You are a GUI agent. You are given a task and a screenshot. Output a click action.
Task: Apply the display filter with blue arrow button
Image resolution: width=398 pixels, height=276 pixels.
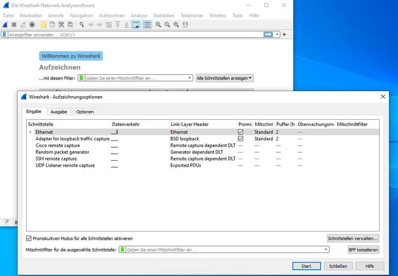(268, 34)
